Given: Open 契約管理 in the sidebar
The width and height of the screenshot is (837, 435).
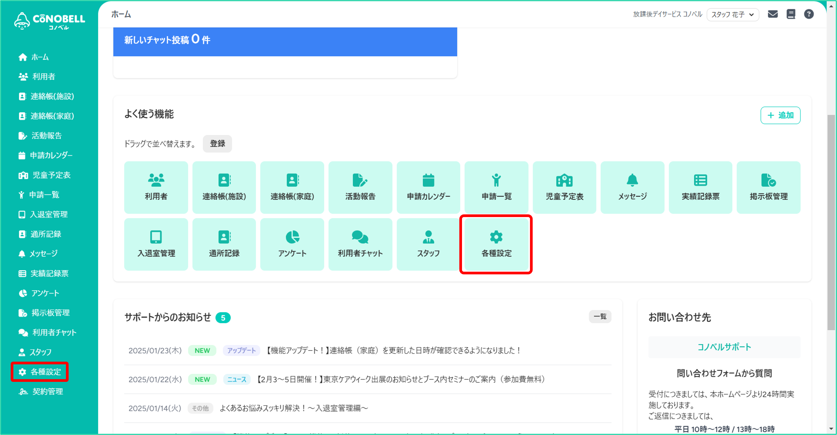Looking at the screenshot, I should [x=41, y=392].
